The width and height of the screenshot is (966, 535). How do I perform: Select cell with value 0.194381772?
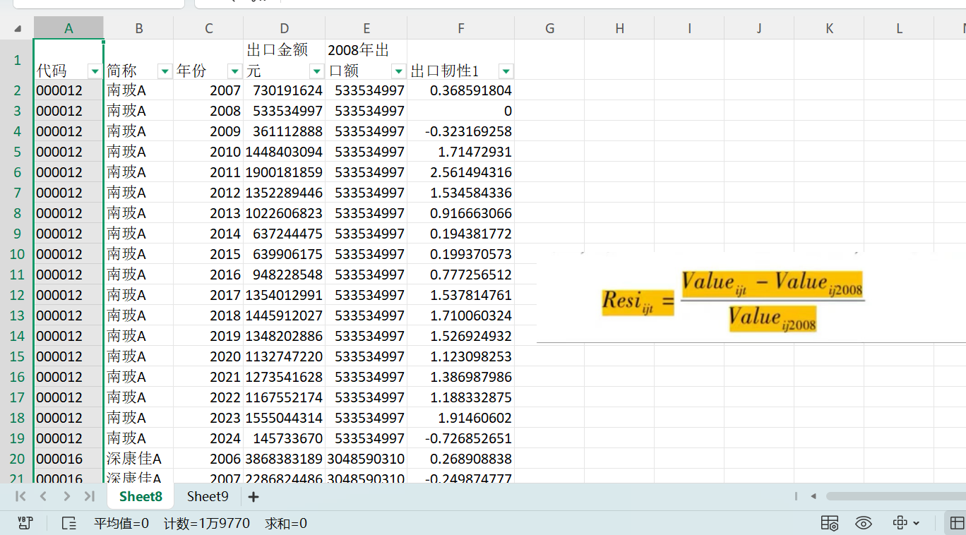460,234
